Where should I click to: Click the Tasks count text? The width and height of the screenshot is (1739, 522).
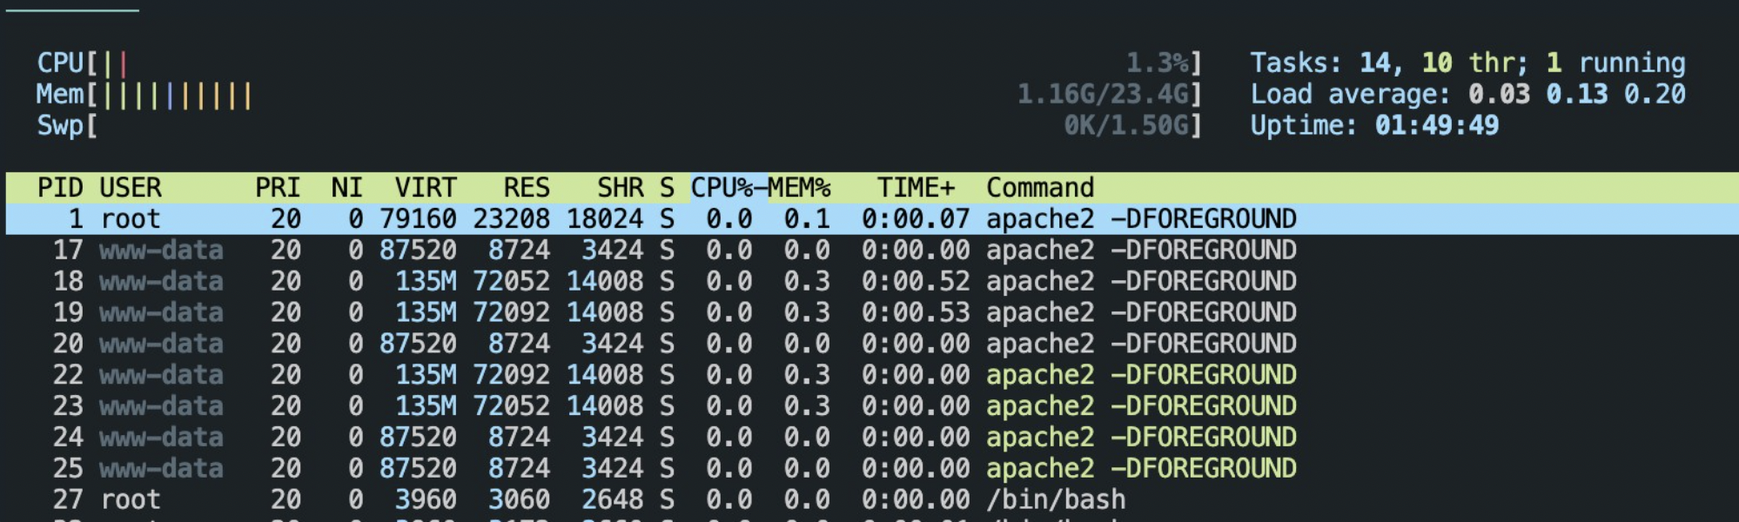point(1467,63)
